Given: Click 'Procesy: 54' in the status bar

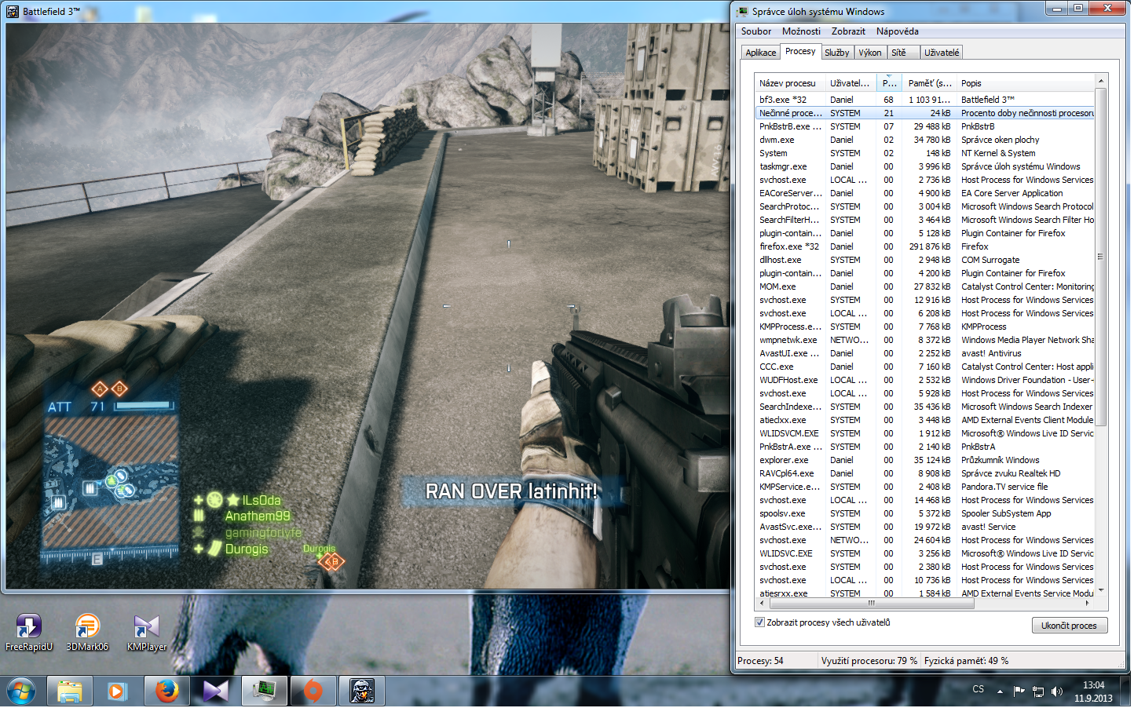Looking at the screenshot, I should 760,661.
